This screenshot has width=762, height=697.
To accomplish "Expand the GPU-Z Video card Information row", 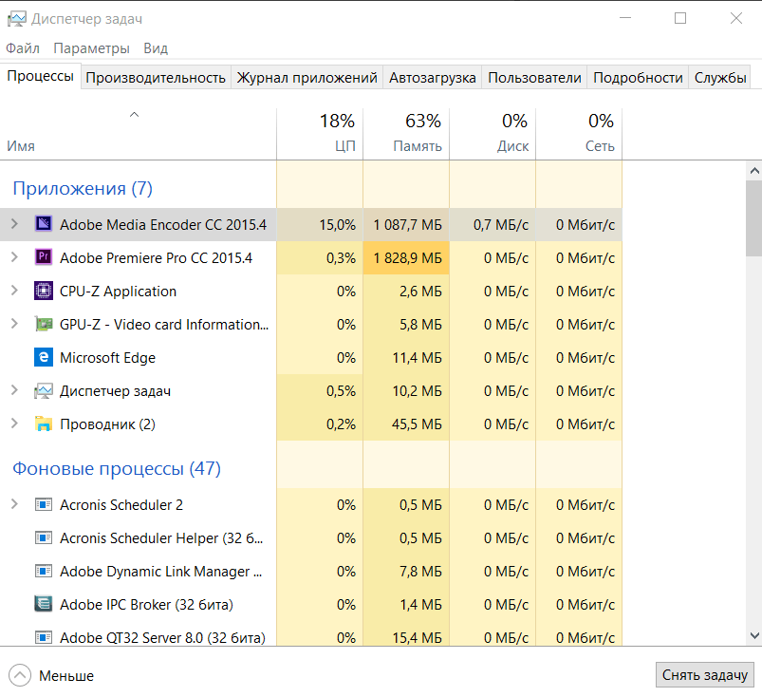I will (x=14, y=324).
